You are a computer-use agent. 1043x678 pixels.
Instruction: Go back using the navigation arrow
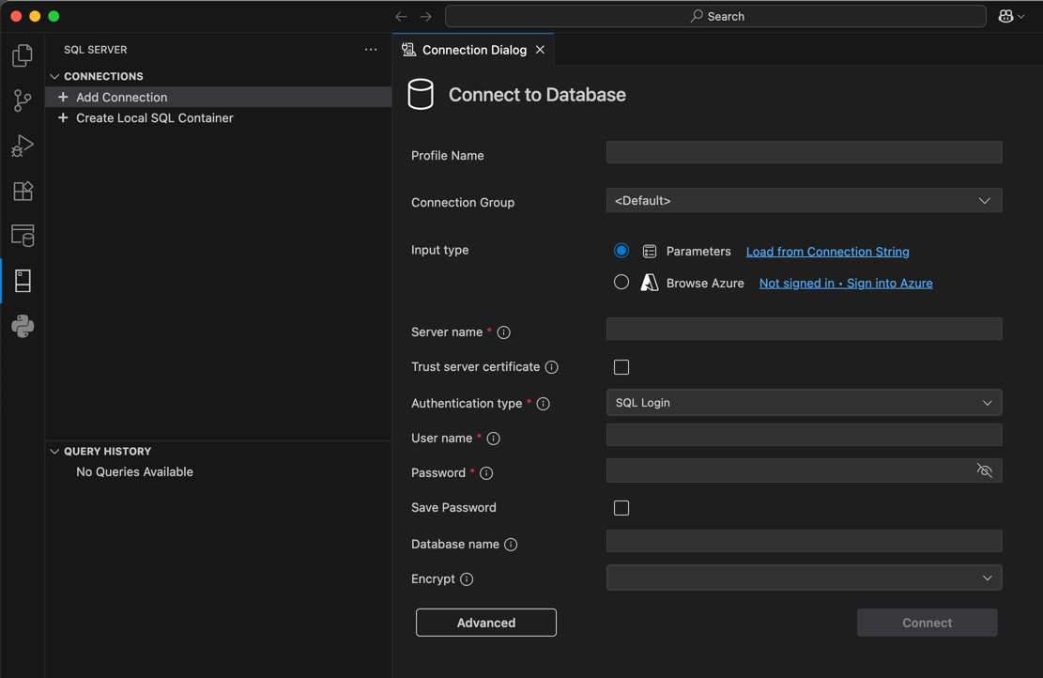tap(401, 16)
